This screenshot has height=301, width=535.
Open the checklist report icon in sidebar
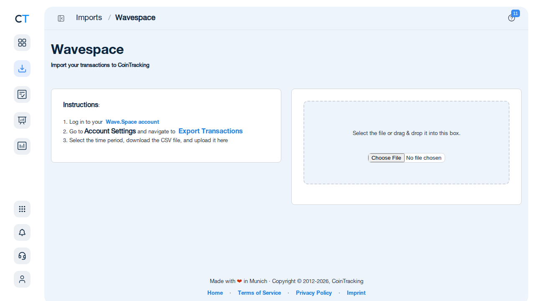[x=22, y=94]
